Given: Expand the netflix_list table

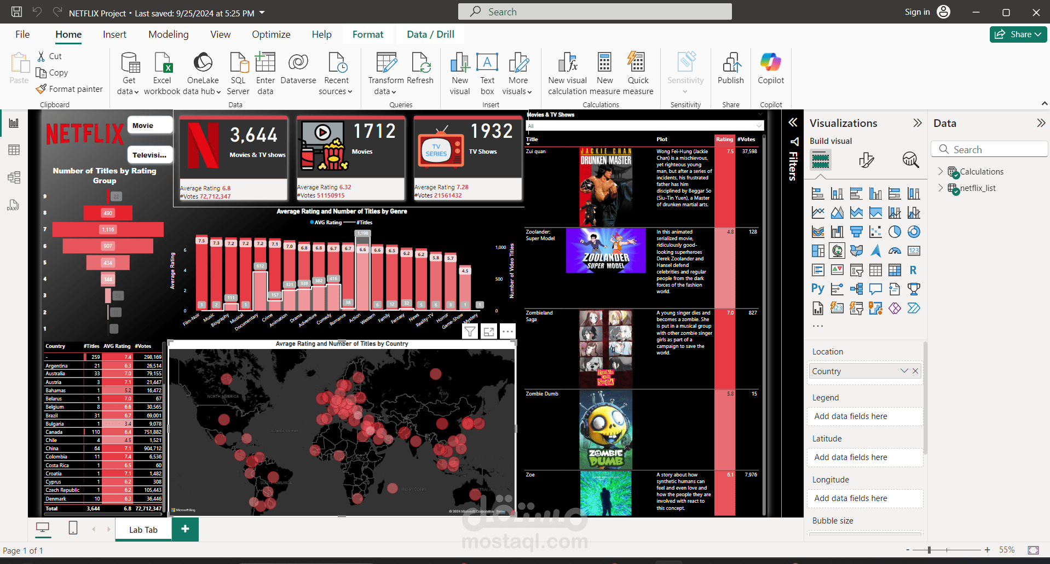Looking at the screenshot, I should coord(941,188).
